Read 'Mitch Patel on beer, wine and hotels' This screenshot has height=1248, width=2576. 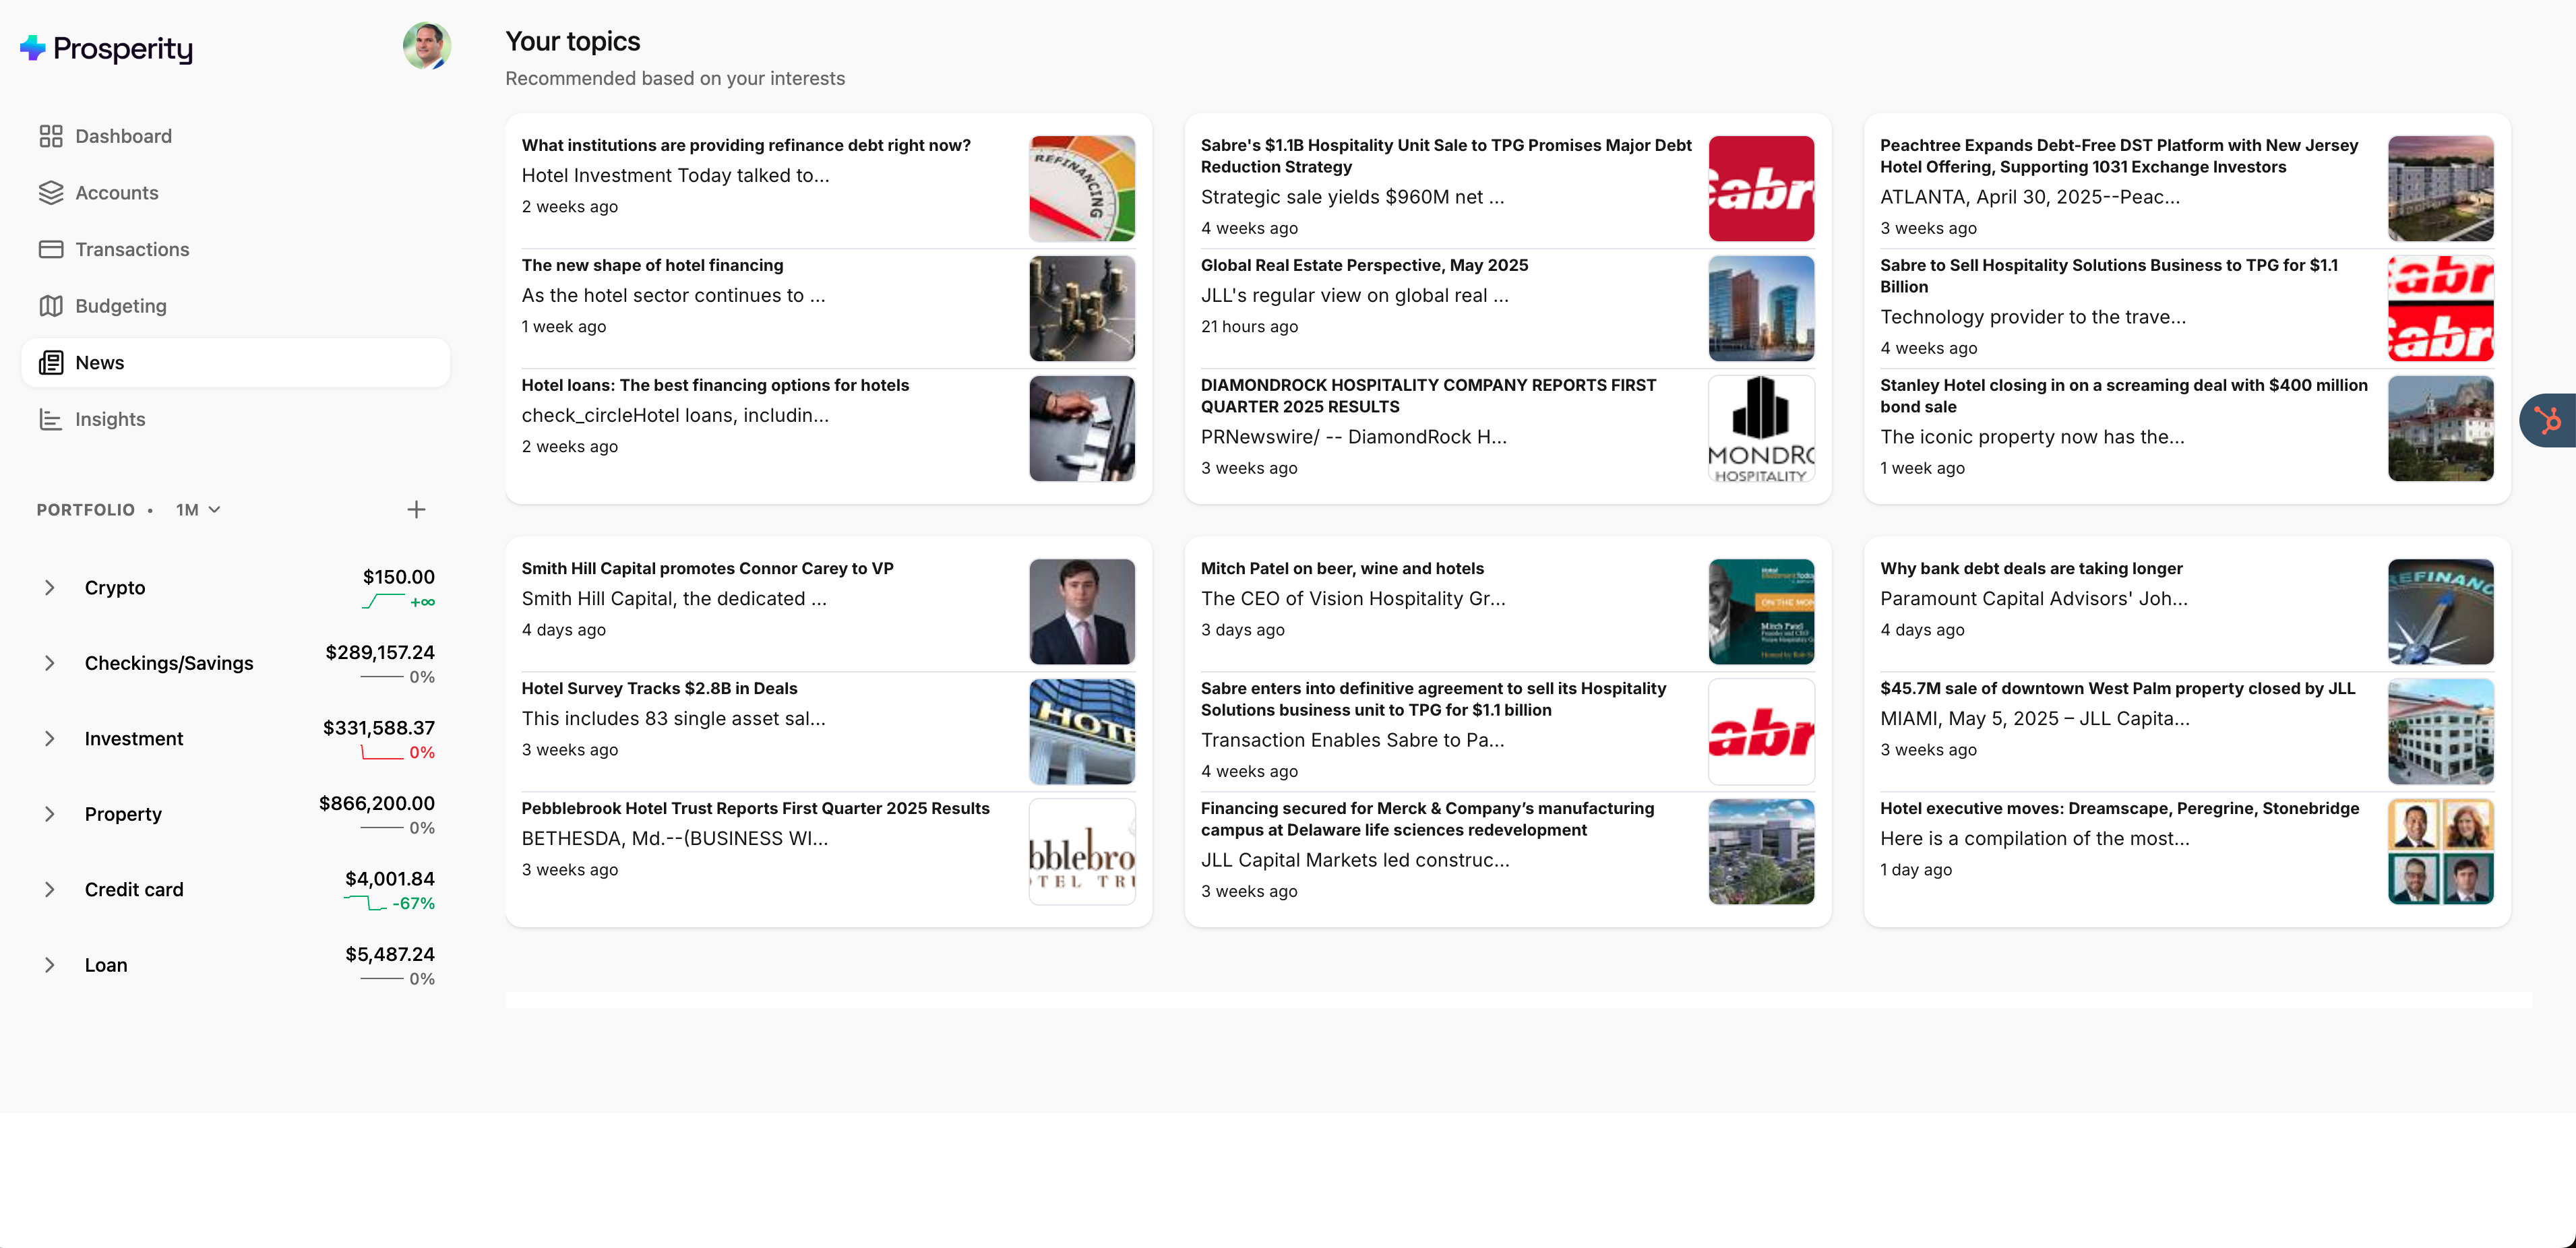[1342, 568]
